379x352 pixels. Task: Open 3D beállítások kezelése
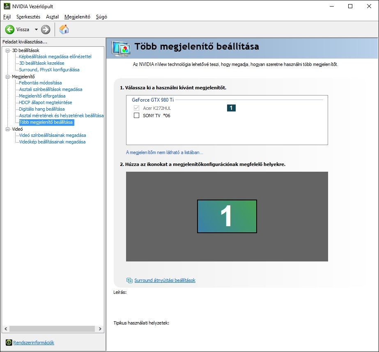[41, 63]
